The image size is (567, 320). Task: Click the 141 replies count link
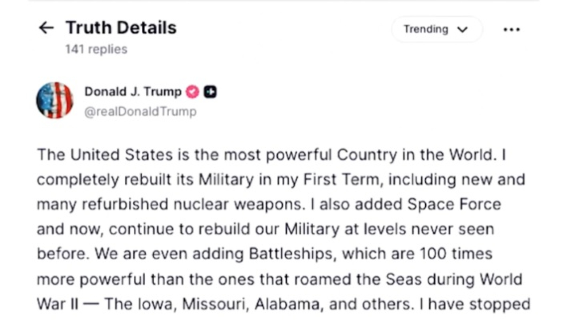[96, 49]
